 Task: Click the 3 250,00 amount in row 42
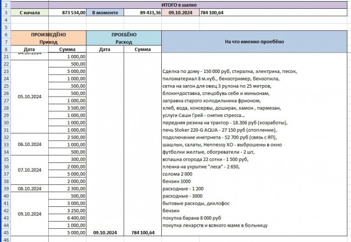click(67, 211)
